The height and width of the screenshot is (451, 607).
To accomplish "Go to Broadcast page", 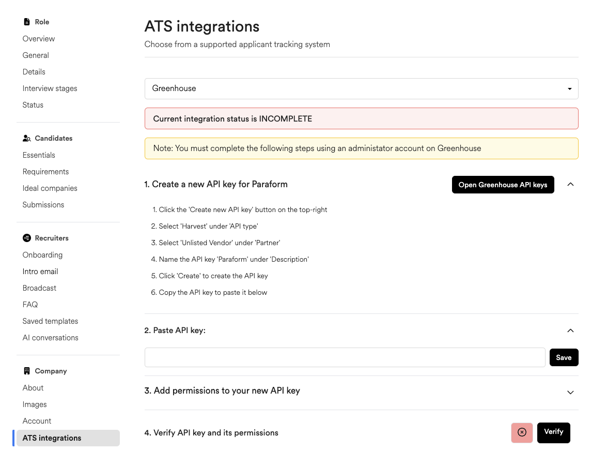I will click(39, 288).
